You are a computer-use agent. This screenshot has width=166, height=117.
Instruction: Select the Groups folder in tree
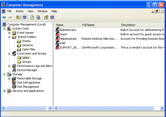[27, 62]
